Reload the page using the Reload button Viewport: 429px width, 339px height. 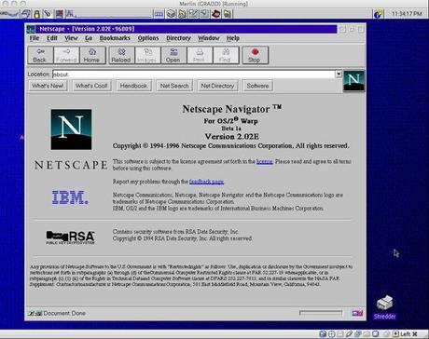(121, 55)
